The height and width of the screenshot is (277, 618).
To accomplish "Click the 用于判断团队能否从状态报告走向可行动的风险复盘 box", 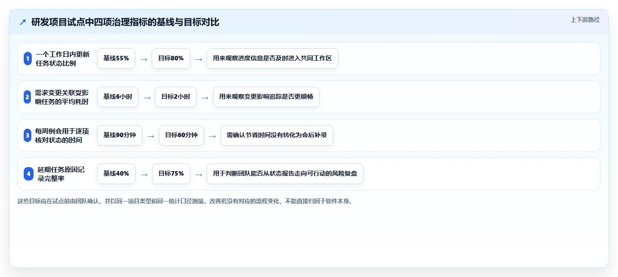I will [285, 174].
